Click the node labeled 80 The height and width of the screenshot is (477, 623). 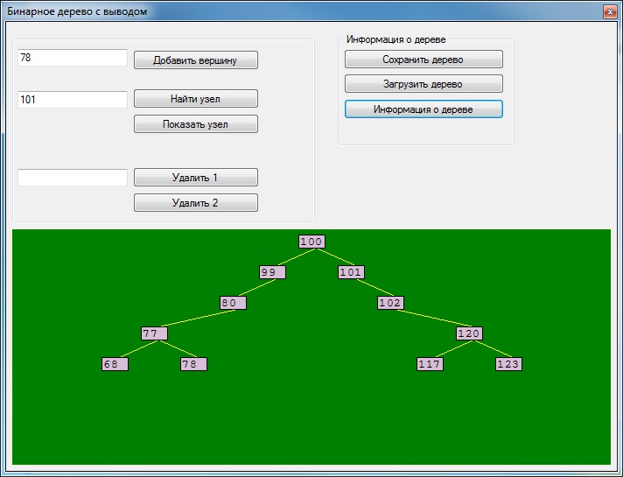(233, 303)
